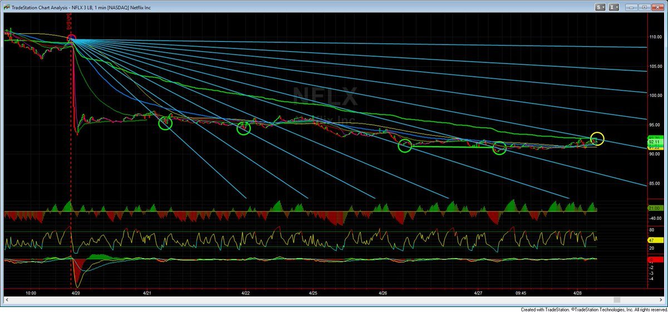Click the 4/27 date axis label

tap(478, 292)
